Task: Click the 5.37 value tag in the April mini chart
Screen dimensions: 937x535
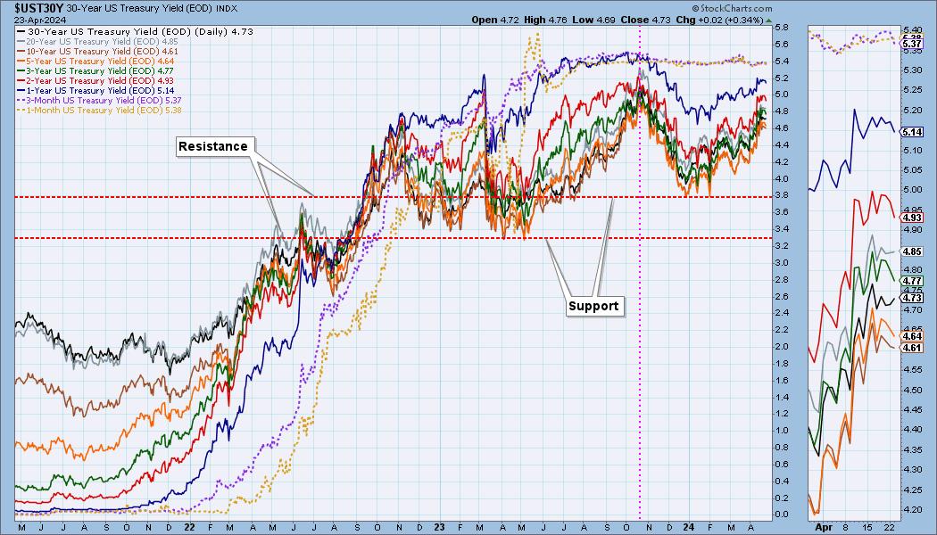Action: (912, 45)
